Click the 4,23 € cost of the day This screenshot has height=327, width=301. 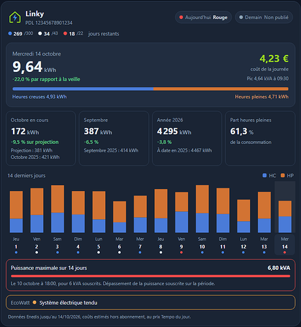(x=274, y=59)
